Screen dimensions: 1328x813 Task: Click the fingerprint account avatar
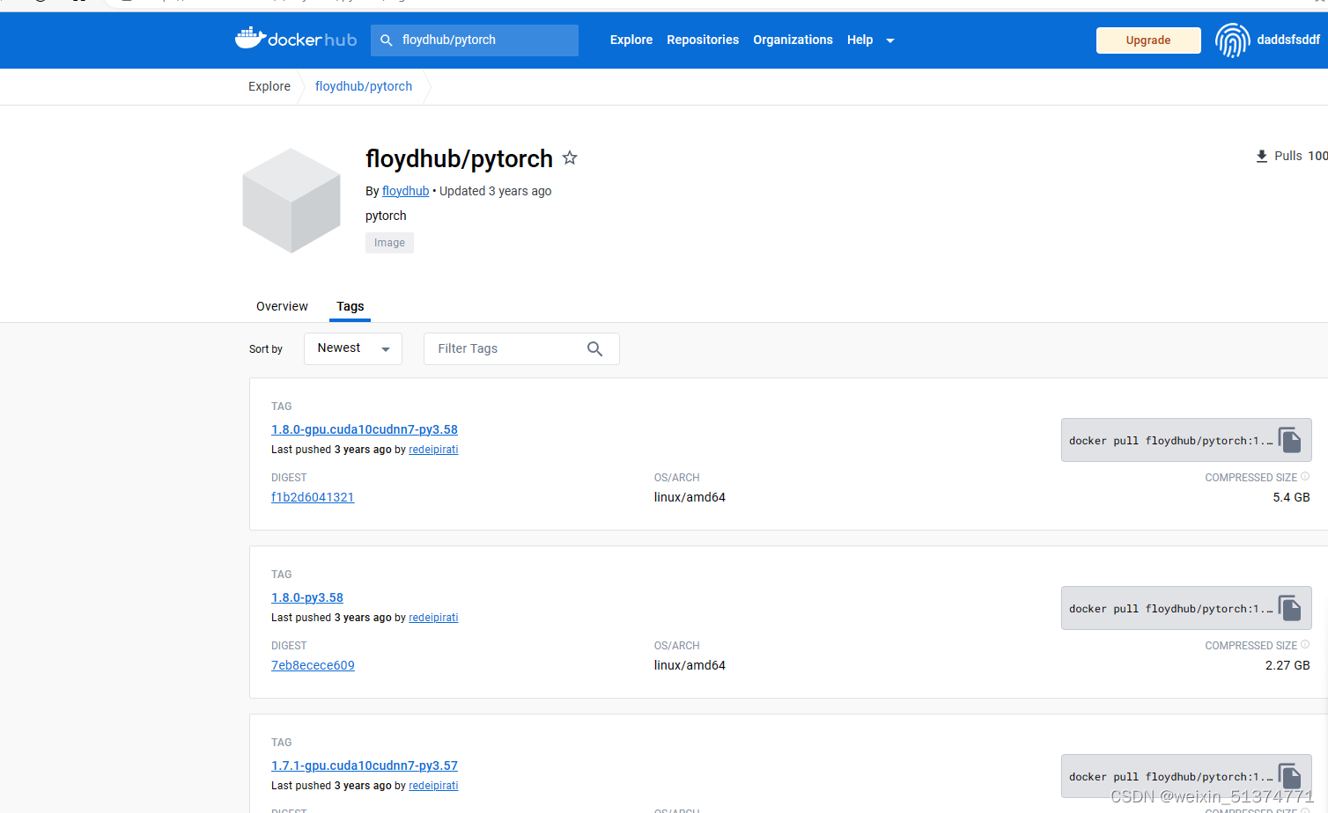[1232, 40]
